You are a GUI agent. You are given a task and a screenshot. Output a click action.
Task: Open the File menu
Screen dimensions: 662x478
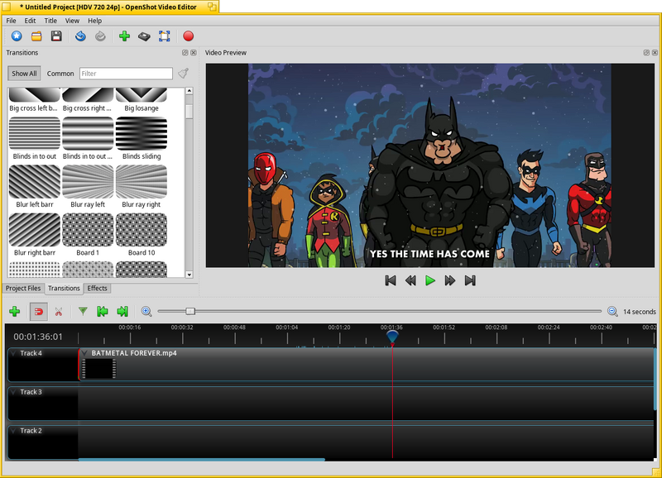coord(11,21)
